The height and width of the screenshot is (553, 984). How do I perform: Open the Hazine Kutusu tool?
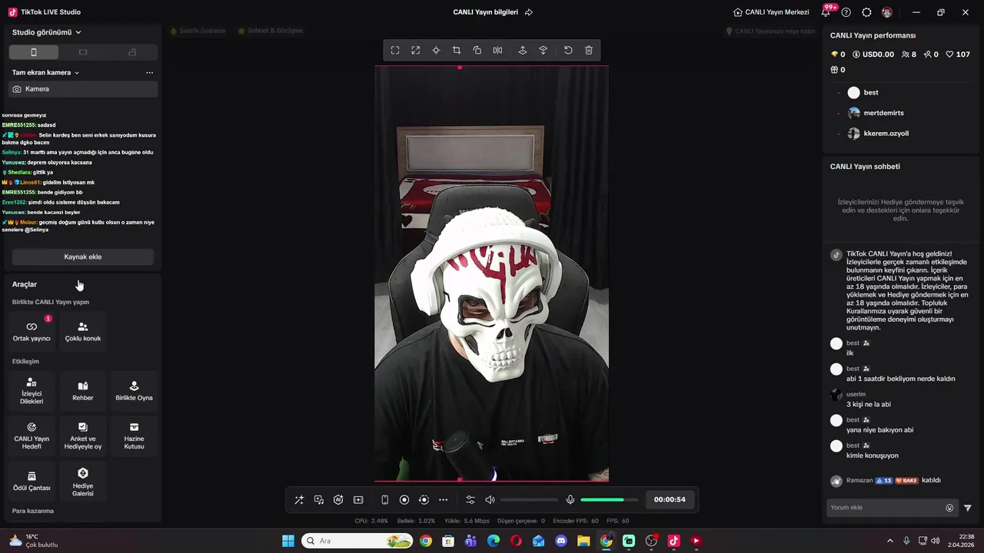coord(134,435)
